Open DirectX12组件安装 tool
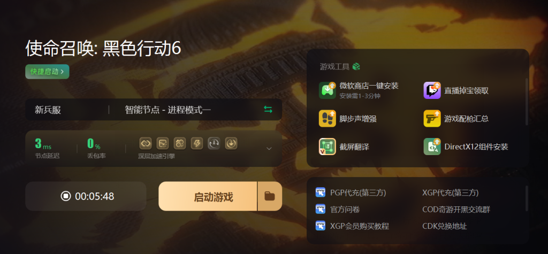 (466, 147)
